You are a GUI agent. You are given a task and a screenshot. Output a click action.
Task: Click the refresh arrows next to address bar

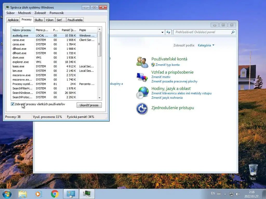tap(168, 32)
